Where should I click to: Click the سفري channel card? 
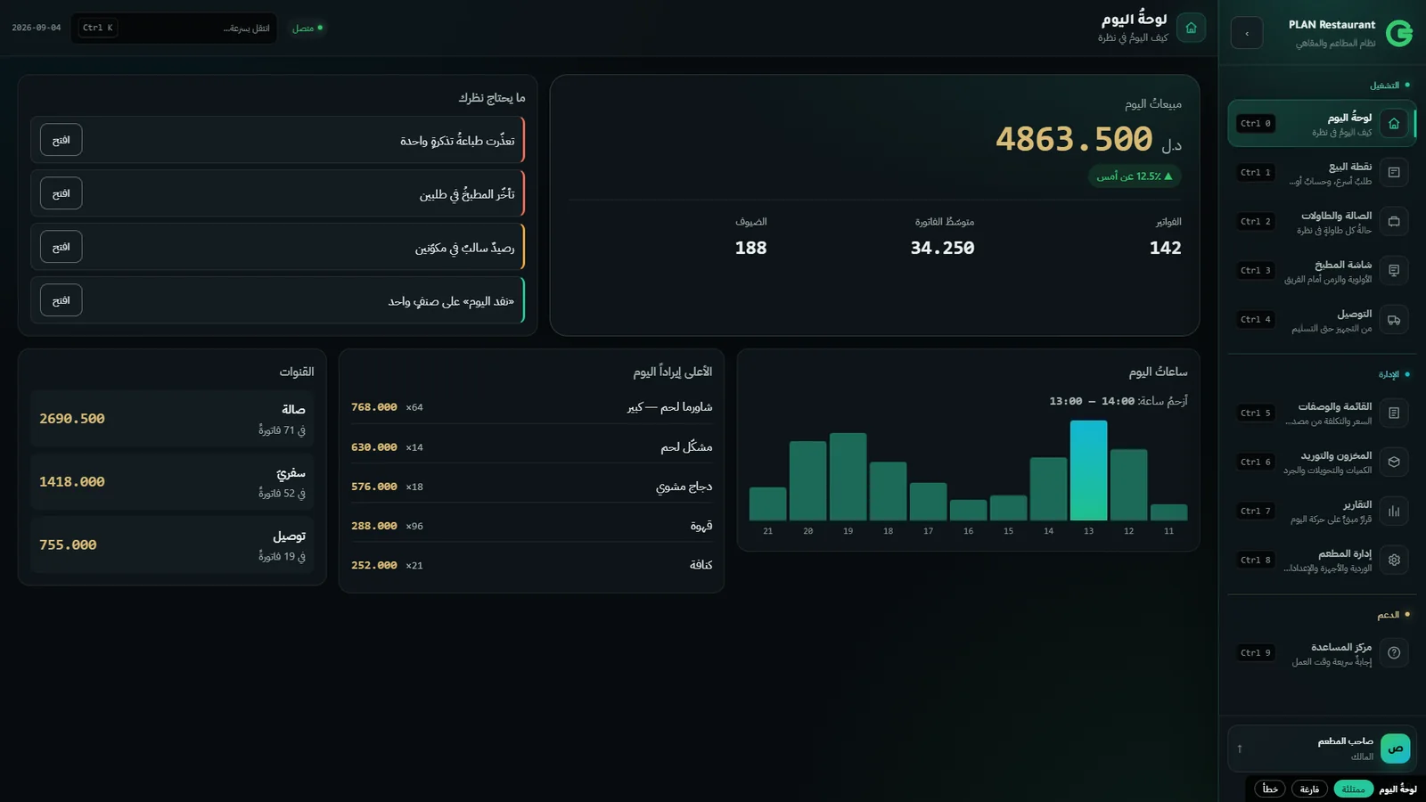(172, 482)
